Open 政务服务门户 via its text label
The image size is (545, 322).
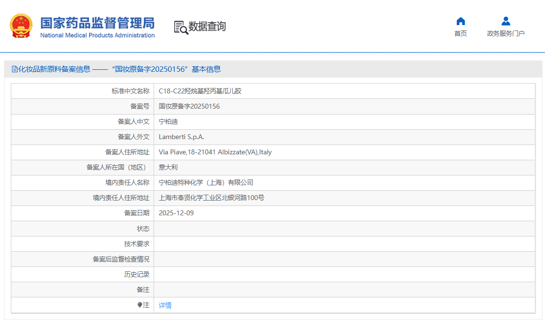click(x=506, y=33)
